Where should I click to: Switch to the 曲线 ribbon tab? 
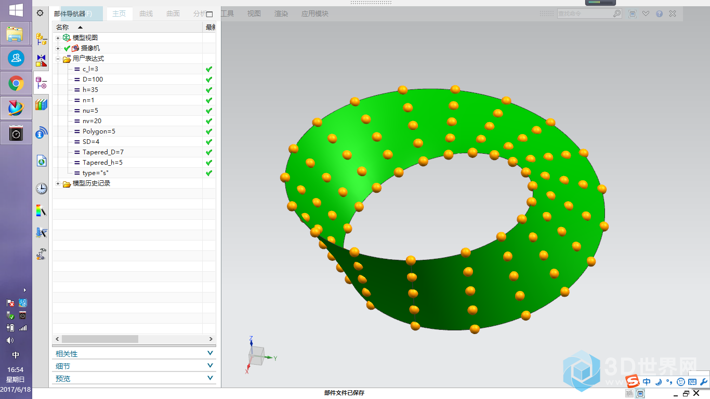click(x=146, y=14)
